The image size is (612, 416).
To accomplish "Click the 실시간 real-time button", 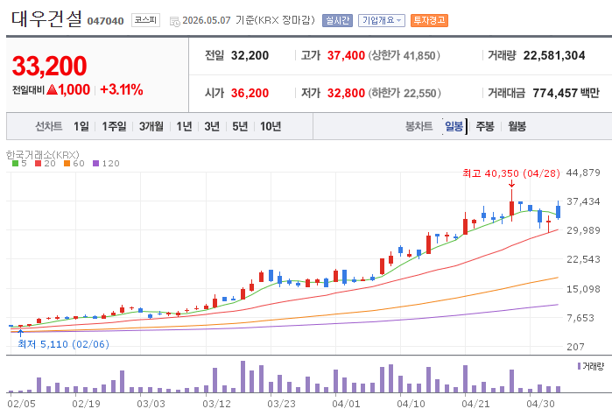I will point(337,20).
